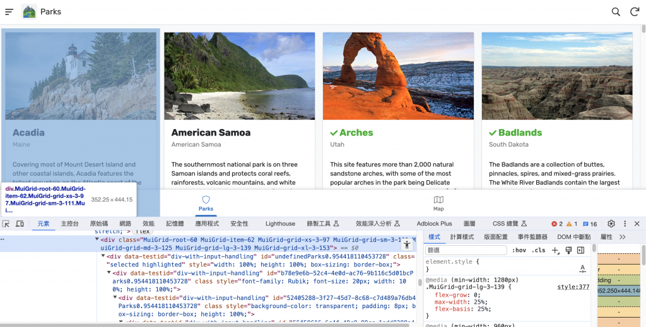Click the accessibility tree toggle icon
Image resolution: width=646 pixels, height=327 pixels.
tap(407, 245)
